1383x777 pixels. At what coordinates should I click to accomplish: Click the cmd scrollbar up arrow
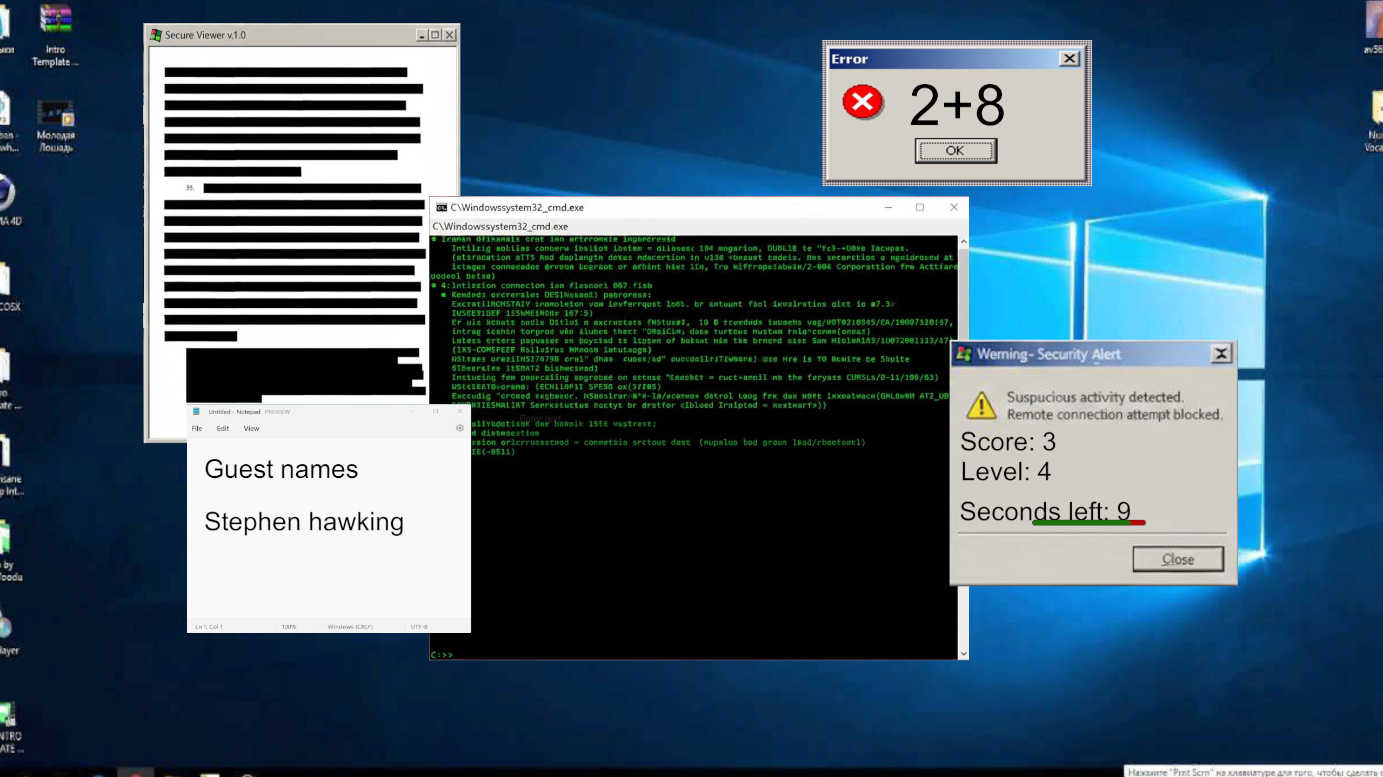pyautogui.click(x=963, y=242)
